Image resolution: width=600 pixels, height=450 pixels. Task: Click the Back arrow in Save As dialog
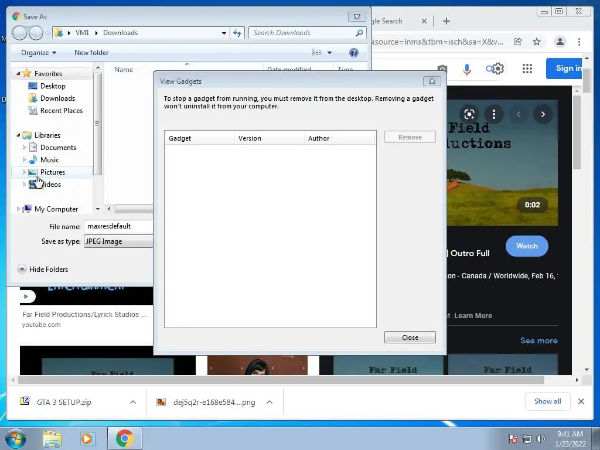(19, 33)
